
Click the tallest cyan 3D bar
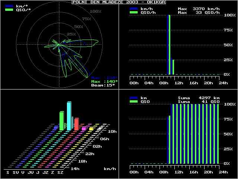point(69,116)
